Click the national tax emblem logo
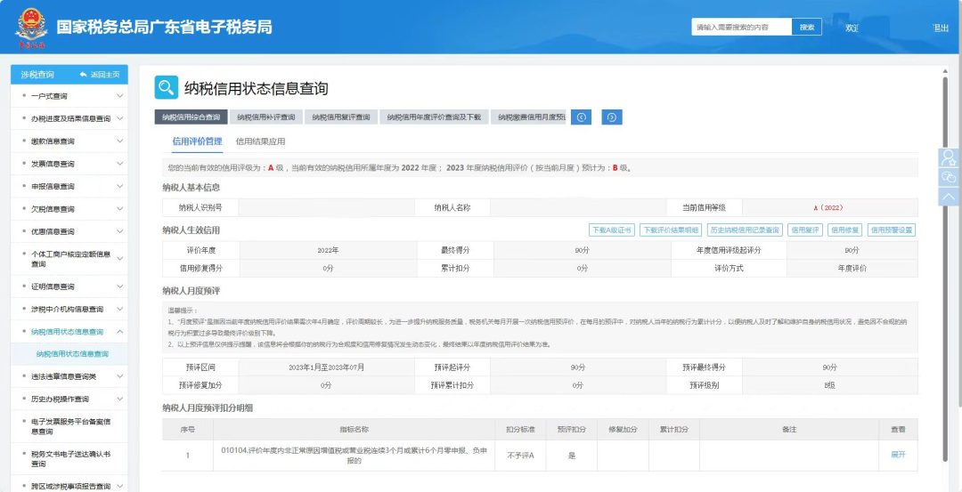The height and width of the screenshot is (492, 962). [31, 28]
